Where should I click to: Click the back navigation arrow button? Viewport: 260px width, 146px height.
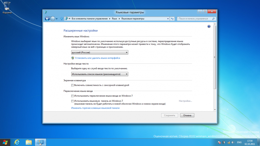pyautogui.click(x=47, y=19)
